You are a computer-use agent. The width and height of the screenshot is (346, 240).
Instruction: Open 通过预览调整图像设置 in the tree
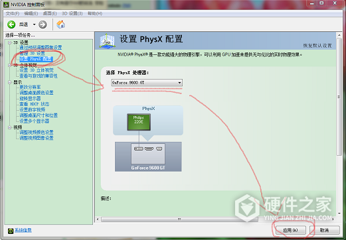tap(41, 48)
